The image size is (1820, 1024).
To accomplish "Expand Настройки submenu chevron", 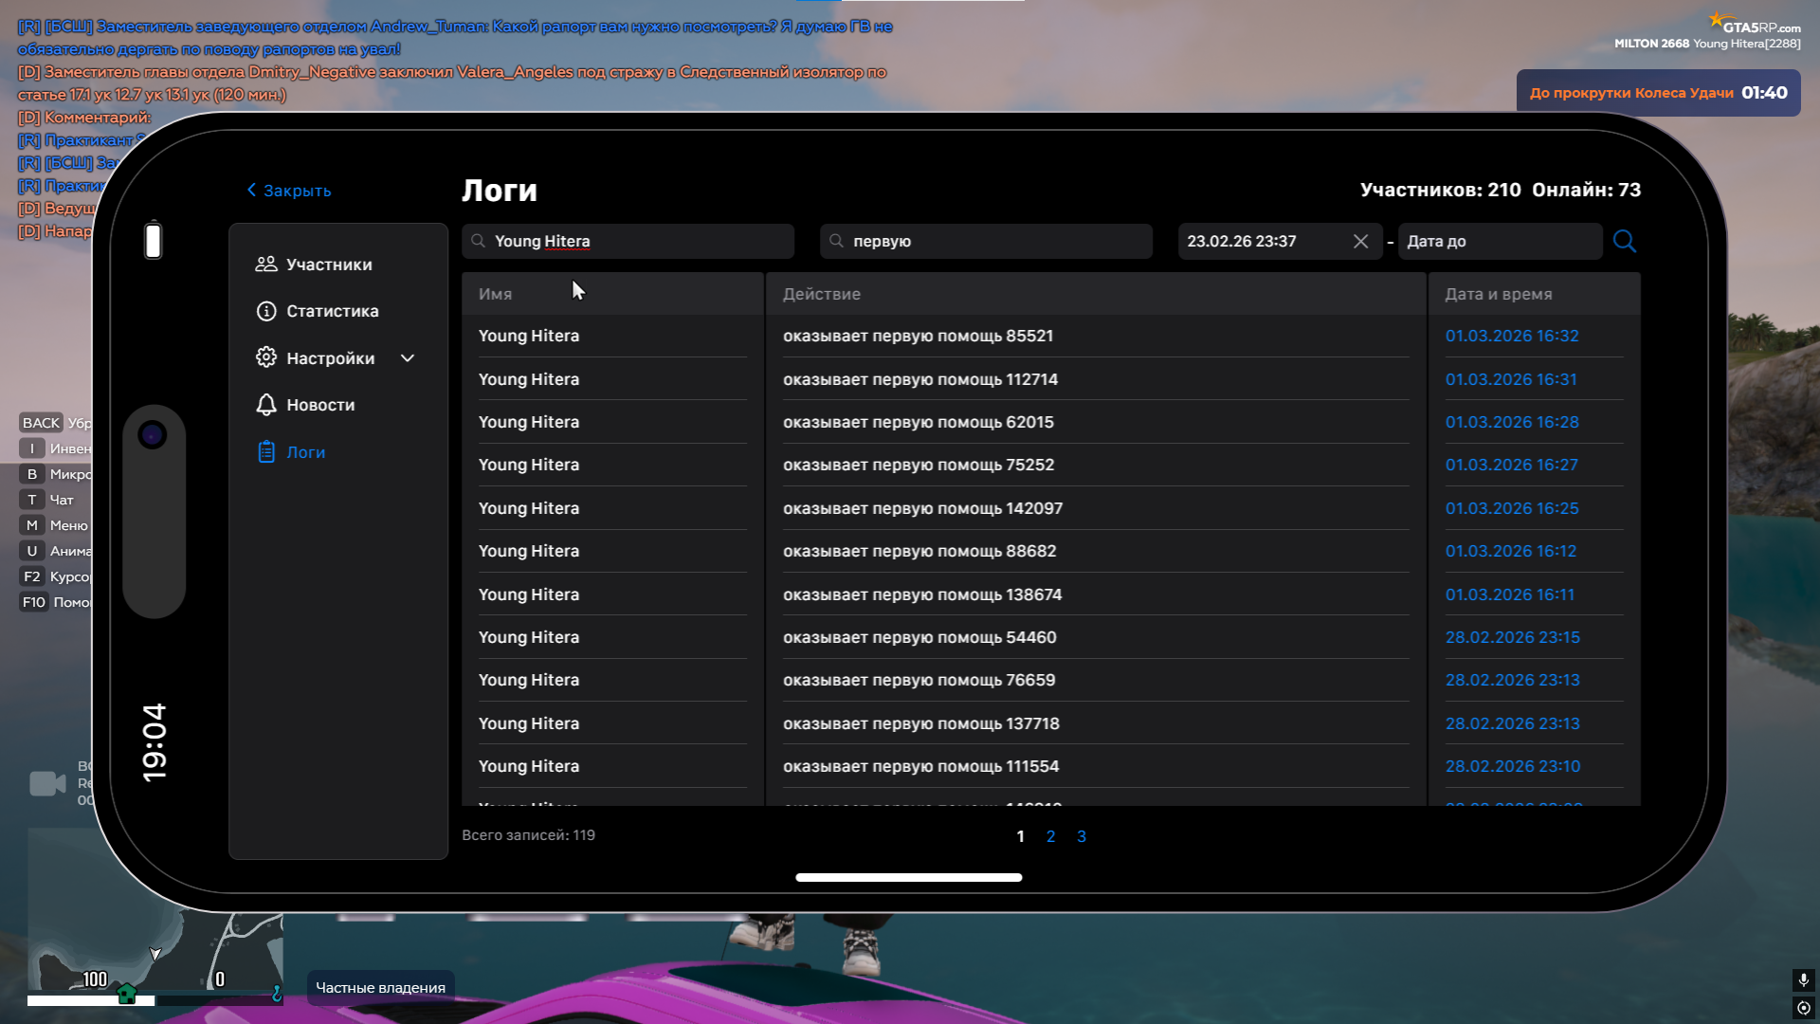I will point(408,358).
